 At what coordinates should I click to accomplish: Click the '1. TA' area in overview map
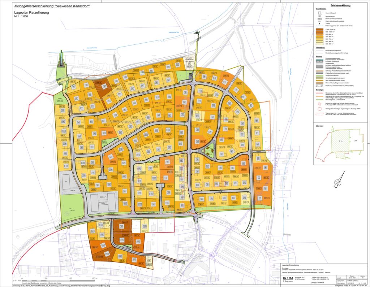pos(355,140)
